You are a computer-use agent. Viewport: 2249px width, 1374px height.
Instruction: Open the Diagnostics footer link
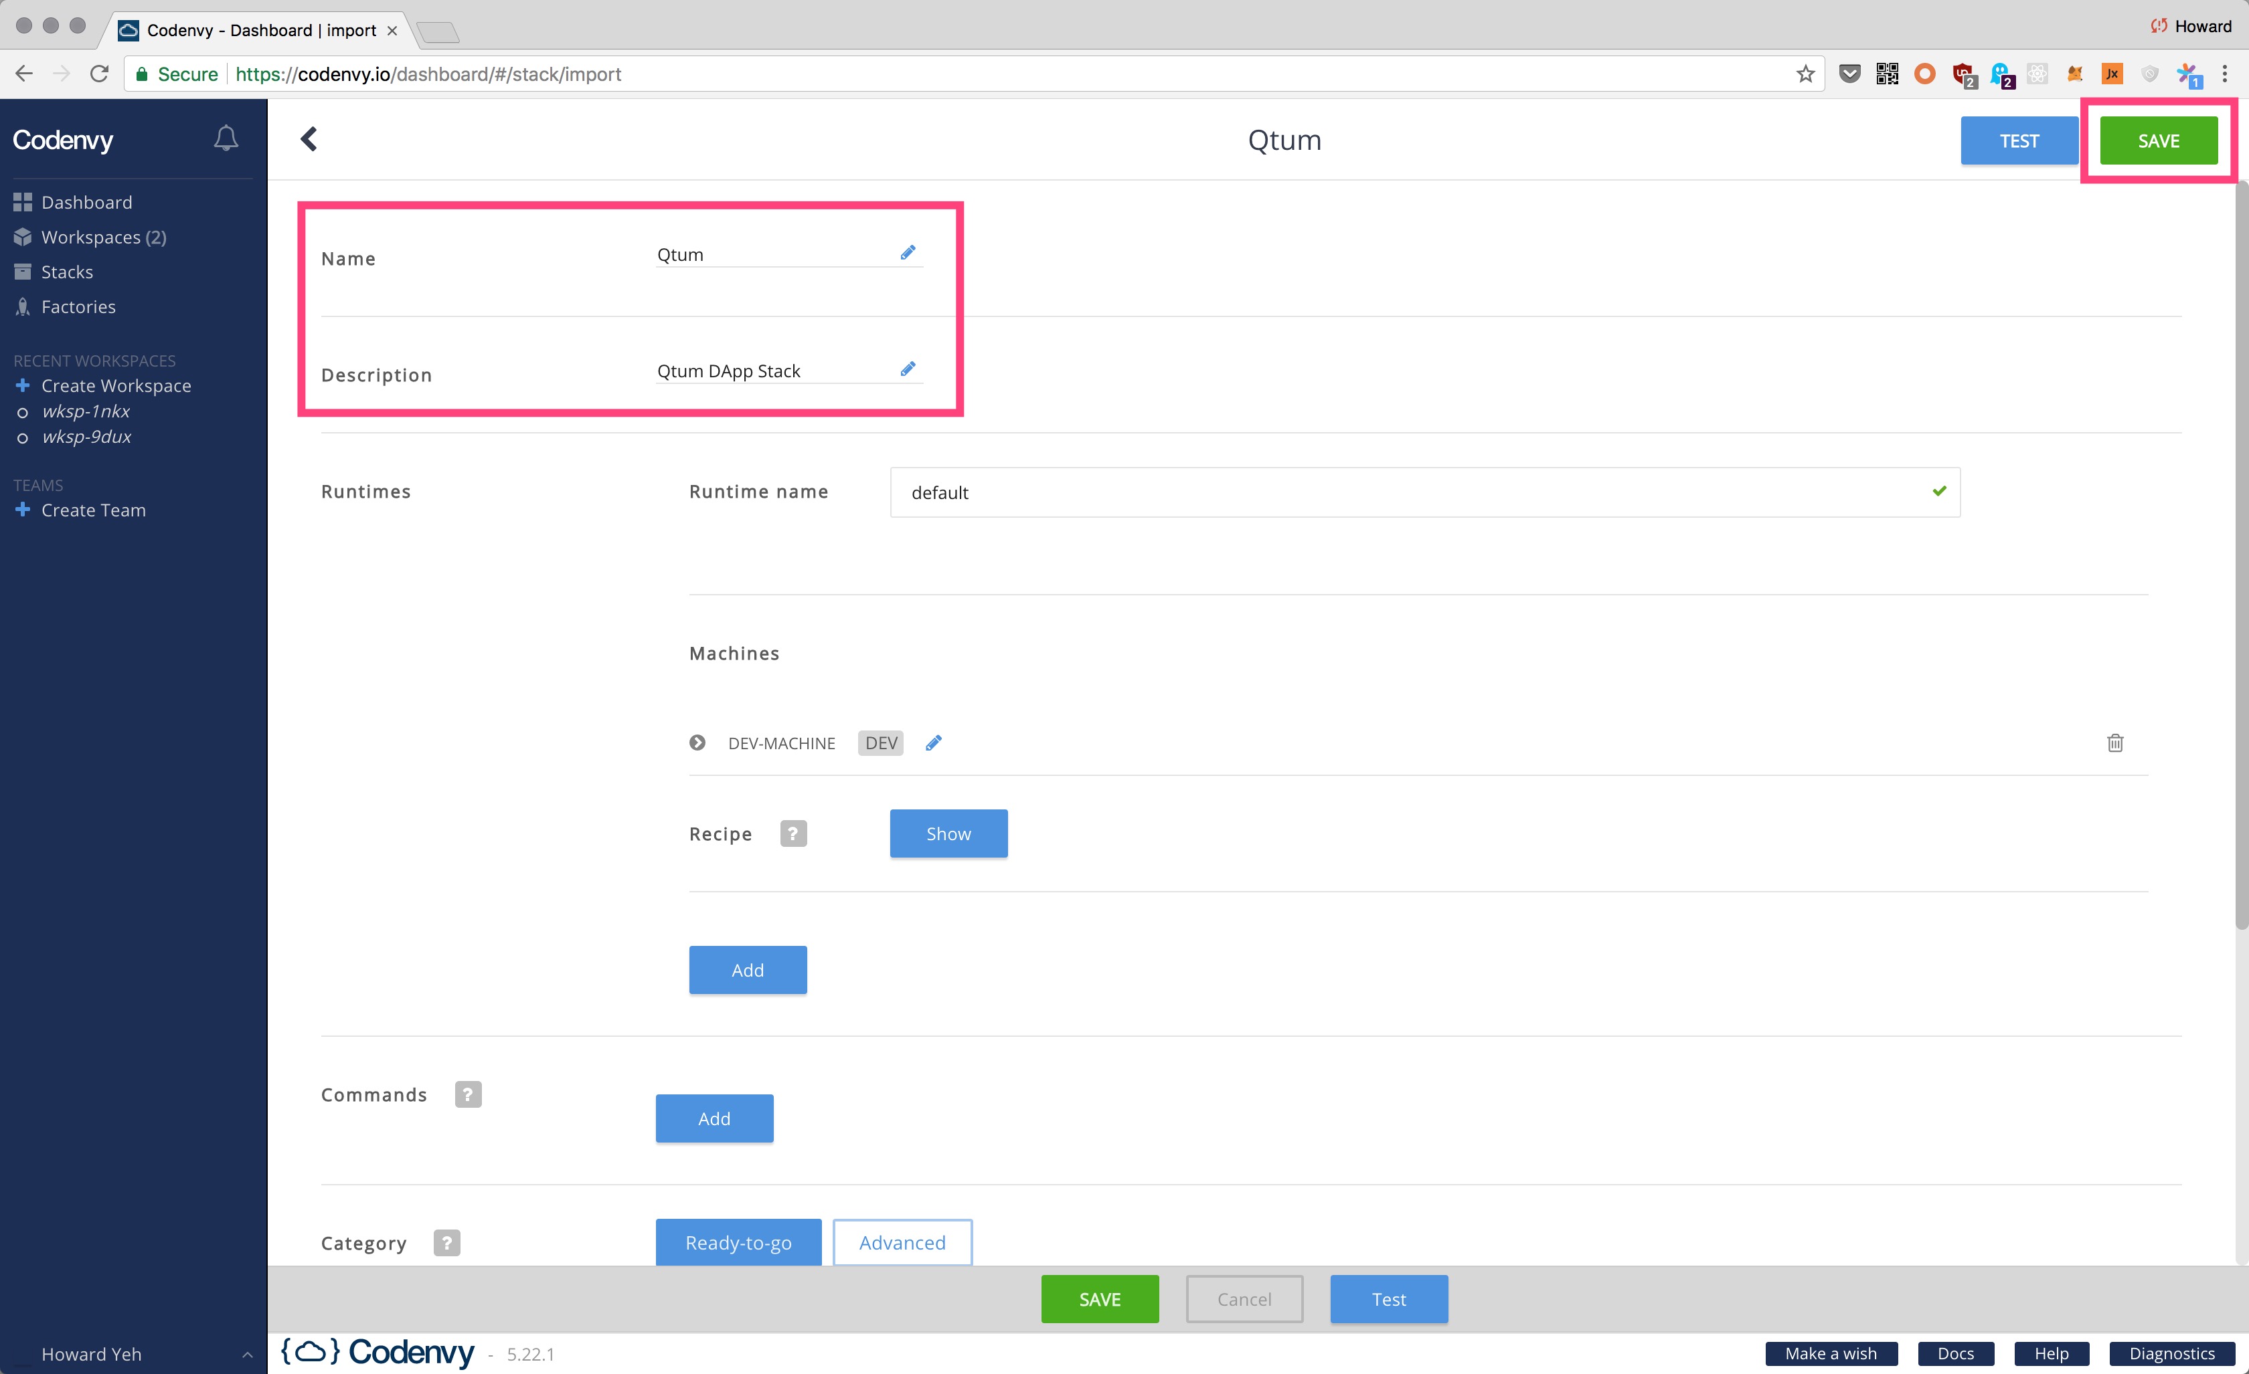click(2171, 1353)
